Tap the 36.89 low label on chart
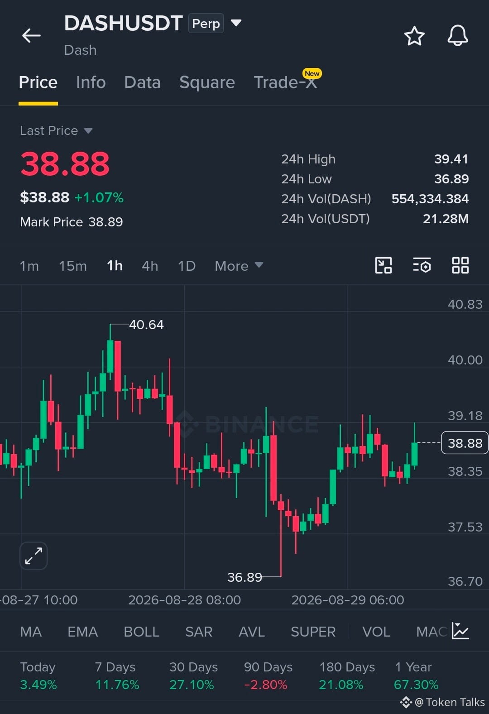Screen dimensions: 489x714 pyautogui.click(x=244, y=577)
